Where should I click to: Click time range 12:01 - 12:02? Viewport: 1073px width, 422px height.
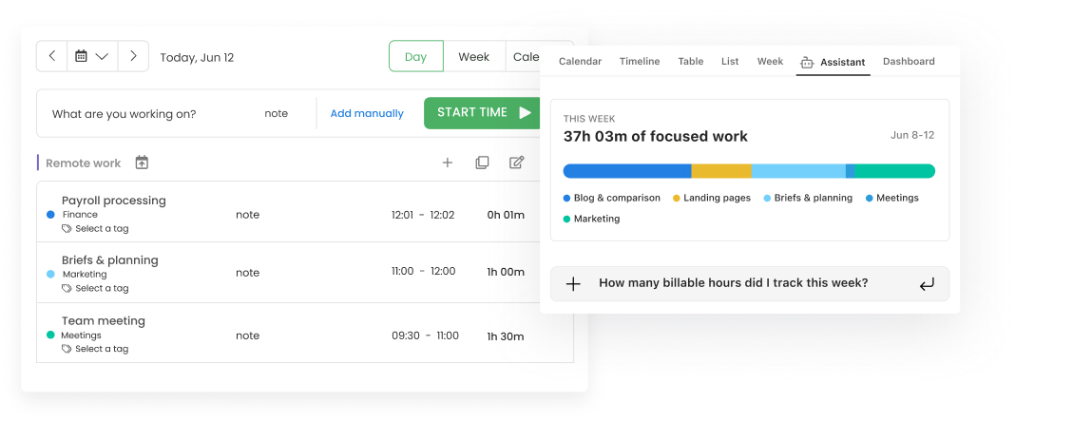click(x=423, y=215)
